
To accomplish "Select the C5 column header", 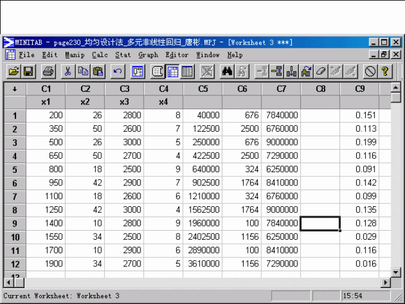I will [x=202, y=89].
